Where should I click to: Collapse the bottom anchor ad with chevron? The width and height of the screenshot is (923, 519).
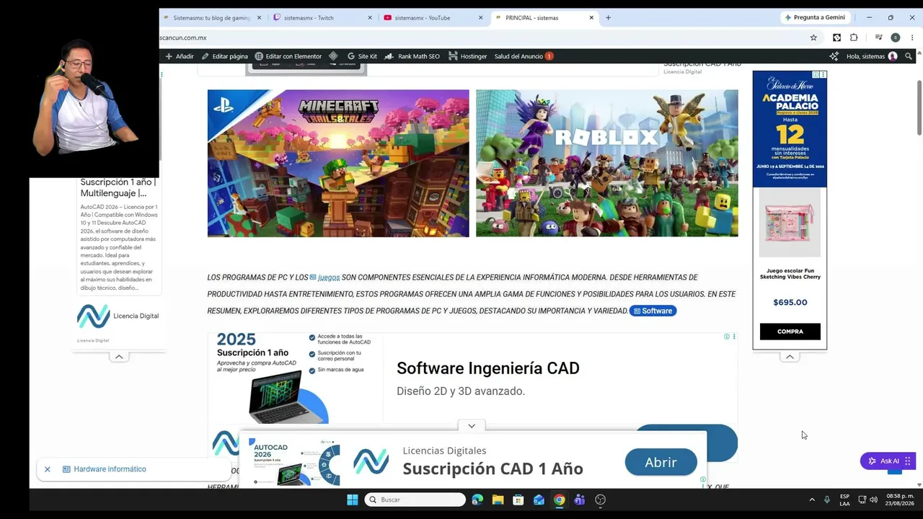[x=472, y=426]
